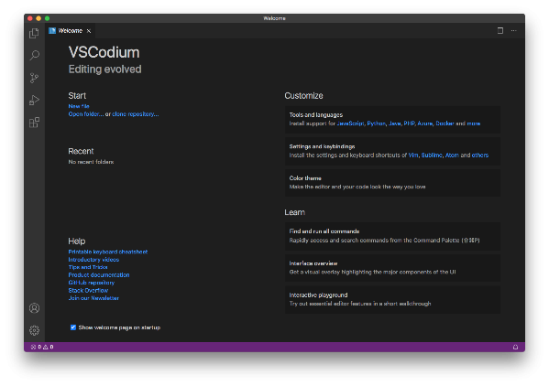Open the Color theme card

(x=392, y=183)
